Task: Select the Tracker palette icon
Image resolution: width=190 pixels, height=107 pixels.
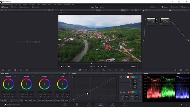Action: click(x=98, y=70)
